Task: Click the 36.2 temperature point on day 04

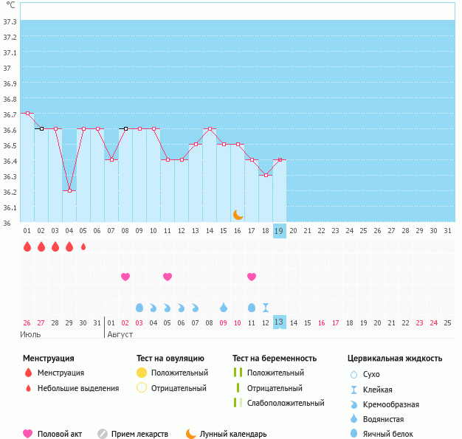Action: (x=69, y=190)
